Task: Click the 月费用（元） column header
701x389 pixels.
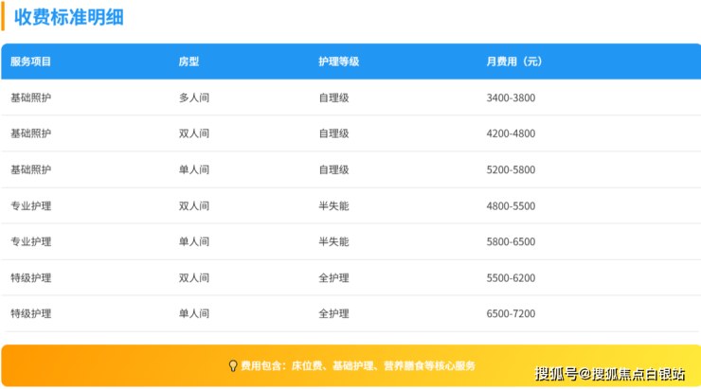Action: tap(514, 62)
